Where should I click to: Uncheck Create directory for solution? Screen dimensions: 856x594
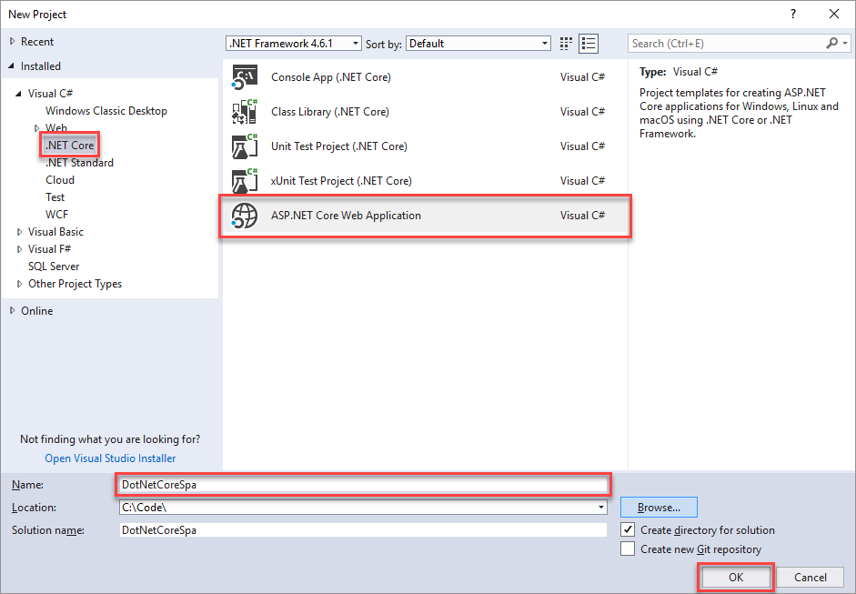coord(628,530)
